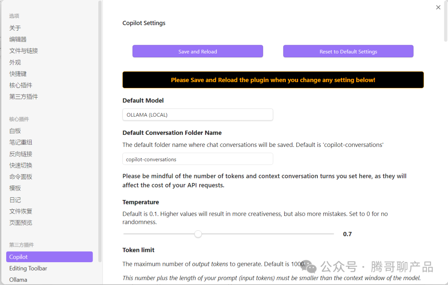The height and width of the screenshot is (285, 448).
Task: Click the settings content scrollbar
Action: [446, 21]
